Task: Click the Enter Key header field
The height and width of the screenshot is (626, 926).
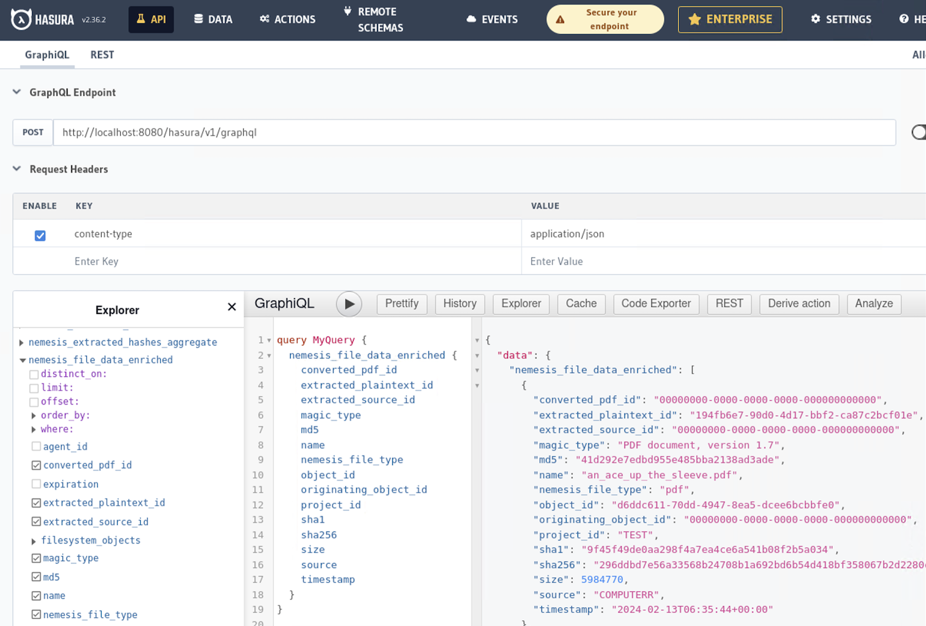Action: point(293,261)
